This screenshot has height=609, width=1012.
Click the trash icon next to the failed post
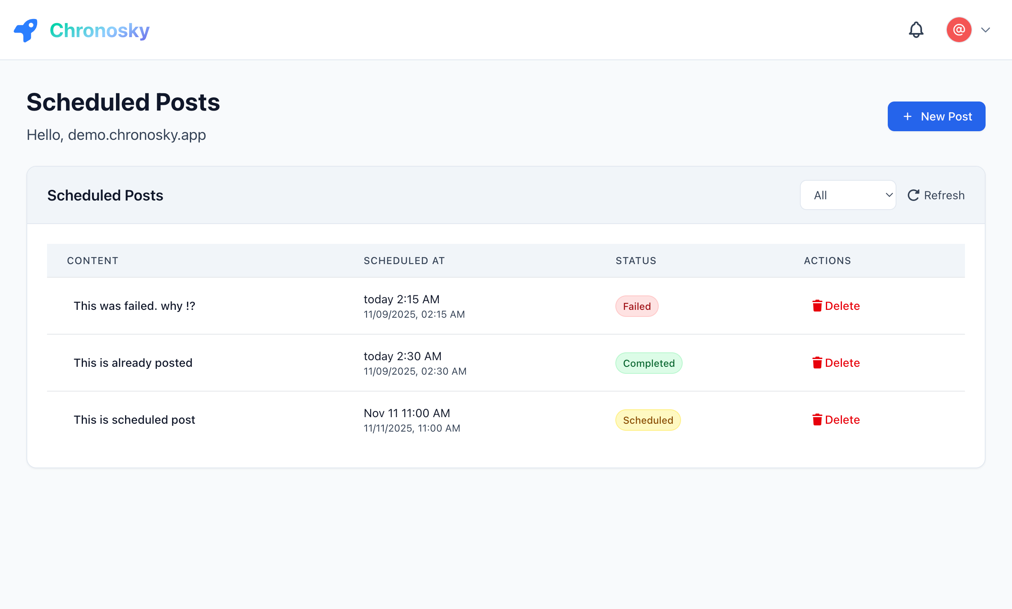click(x=818, y=306)
